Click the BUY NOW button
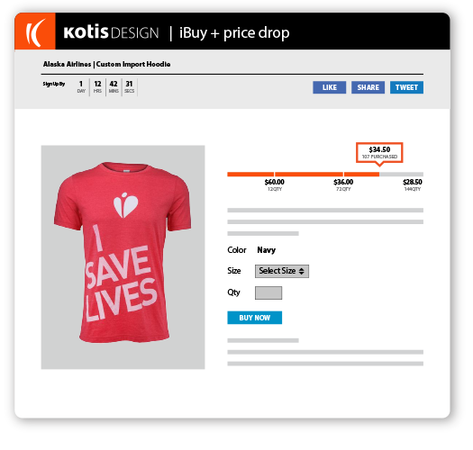 (x=255, y=318)
